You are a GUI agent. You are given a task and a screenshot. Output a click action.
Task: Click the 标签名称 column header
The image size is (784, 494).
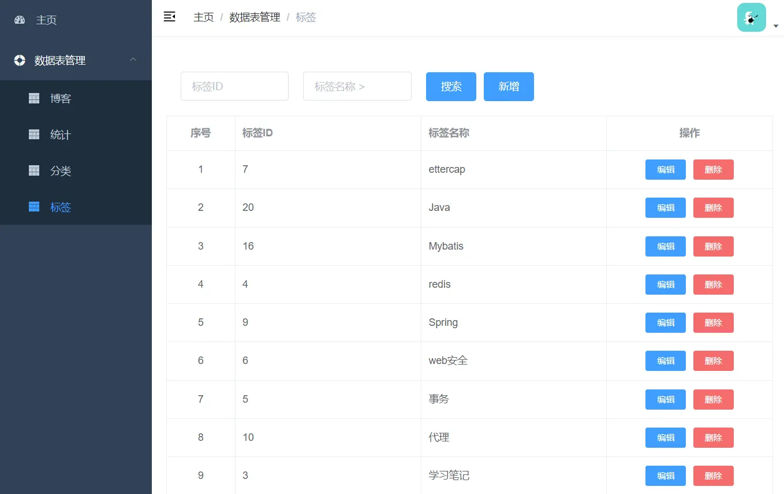click(514, 133)
